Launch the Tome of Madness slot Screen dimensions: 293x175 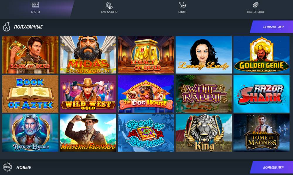pyautogui.click(x=261, y=133)
